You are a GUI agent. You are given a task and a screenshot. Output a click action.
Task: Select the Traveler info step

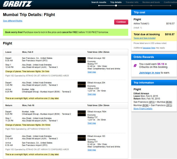(132, 2)
